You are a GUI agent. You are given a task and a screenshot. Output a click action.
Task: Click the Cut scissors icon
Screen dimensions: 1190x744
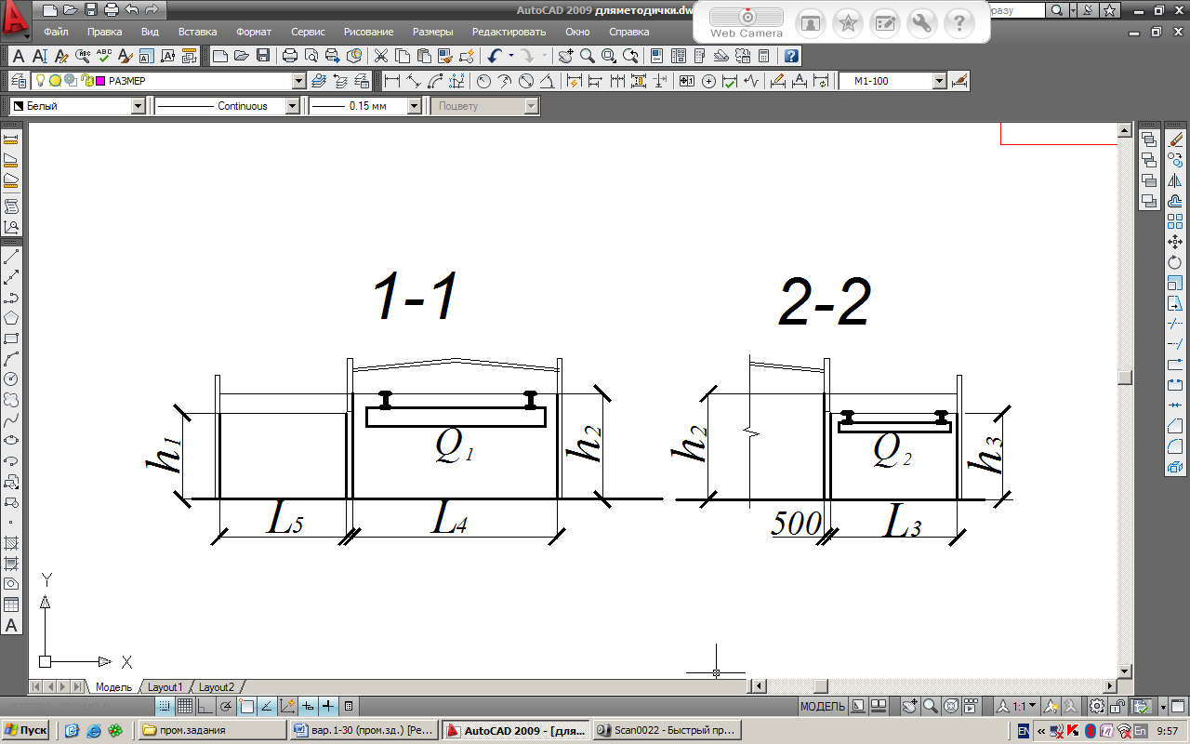pyautogui.click(x=380, y=56)
